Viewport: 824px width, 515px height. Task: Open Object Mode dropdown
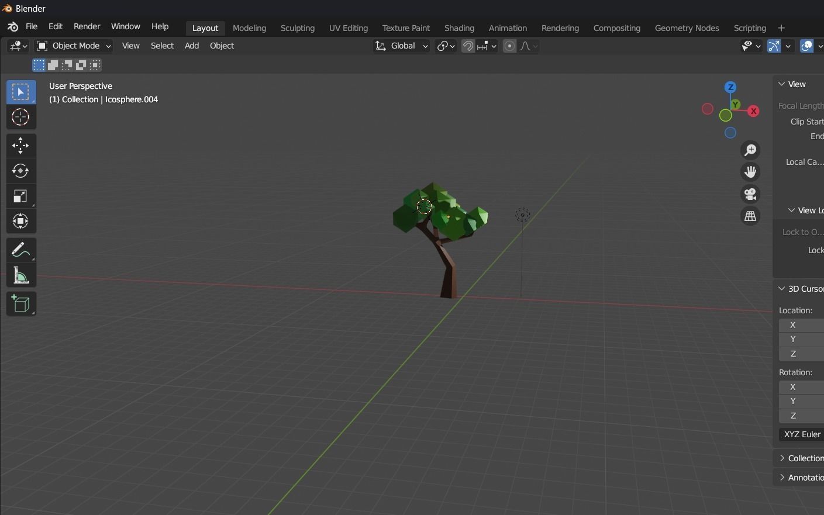pyautogui.click(x=74, y=46)
